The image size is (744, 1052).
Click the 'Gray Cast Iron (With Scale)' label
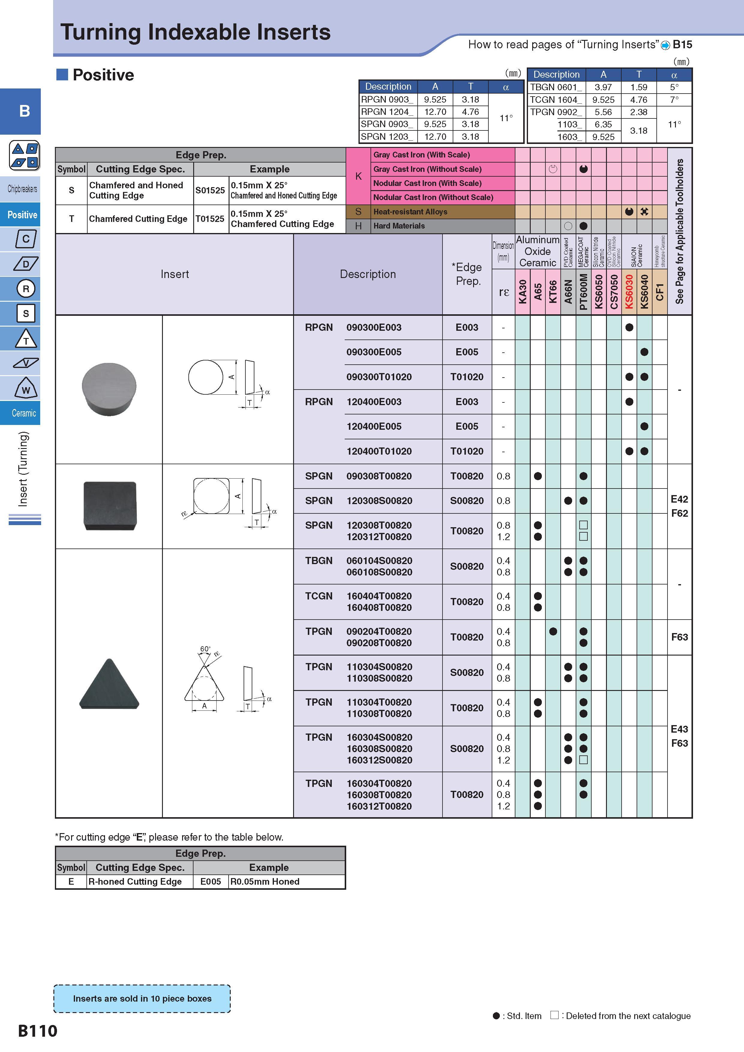point(421,155)
